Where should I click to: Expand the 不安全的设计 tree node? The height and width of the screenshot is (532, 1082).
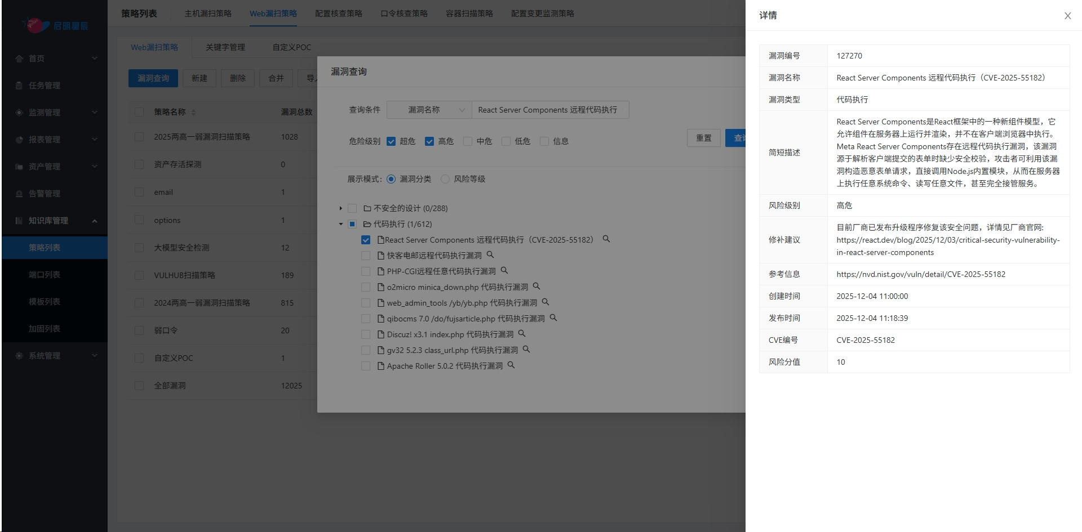point(340,208)
